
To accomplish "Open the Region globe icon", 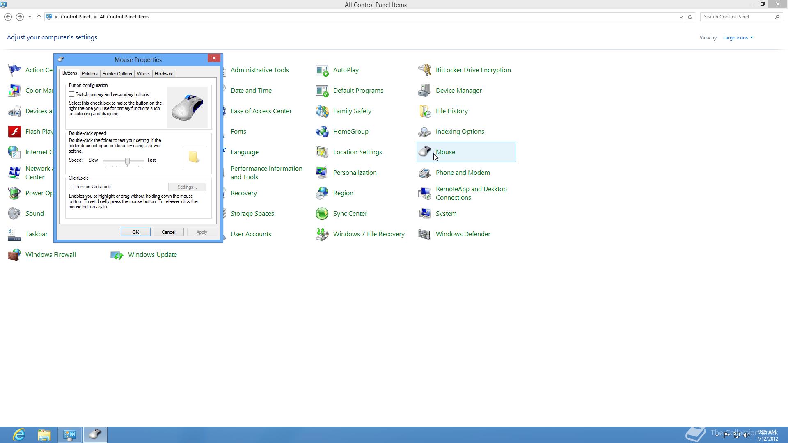I will [322, 193].
